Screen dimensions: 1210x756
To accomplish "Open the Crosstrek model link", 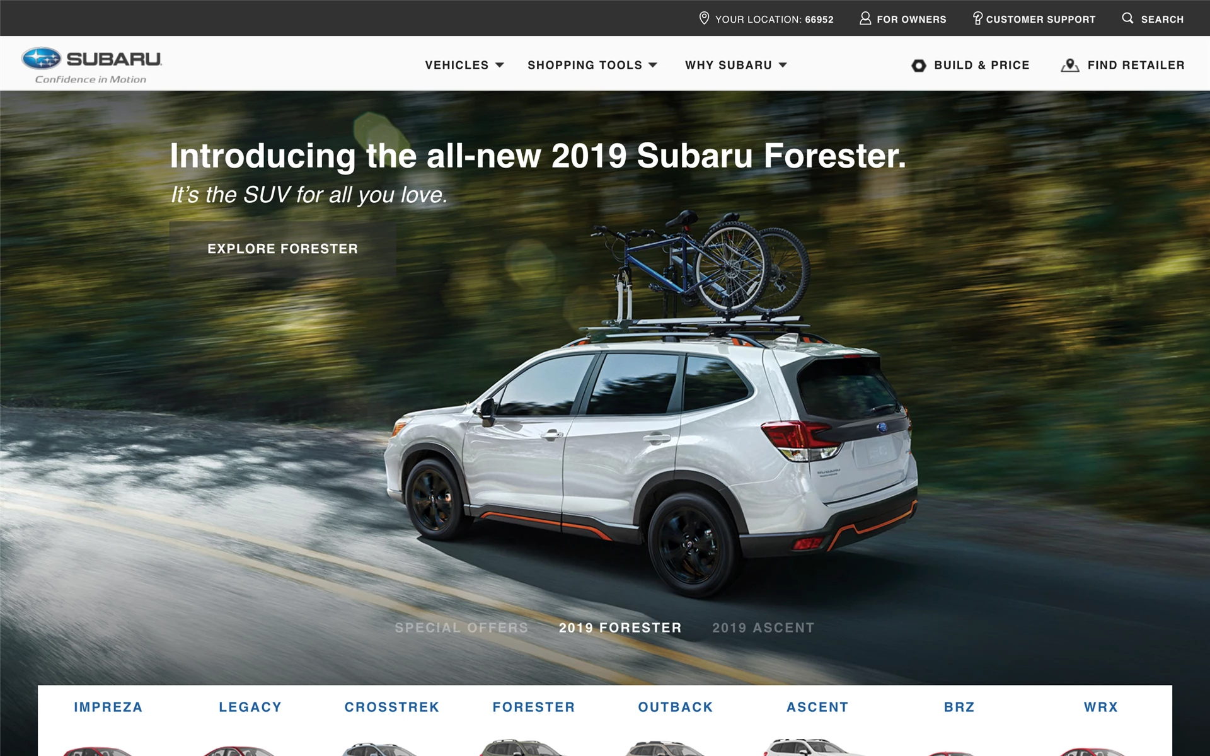I will click(x=392, y=707).
